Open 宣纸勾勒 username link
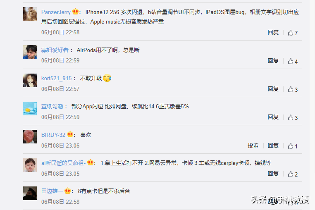 [x=52, y=106]
